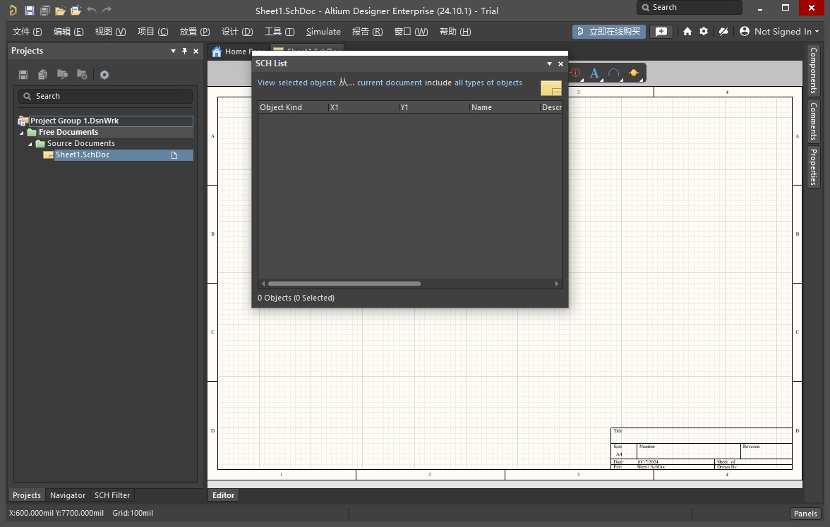Screen dimensions: 830x527
Task: Click the SCH List scroll right arrow
Action: [556, 284]
